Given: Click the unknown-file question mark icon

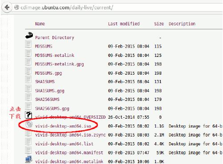Looking at the screenshot, I should (28, 115).
